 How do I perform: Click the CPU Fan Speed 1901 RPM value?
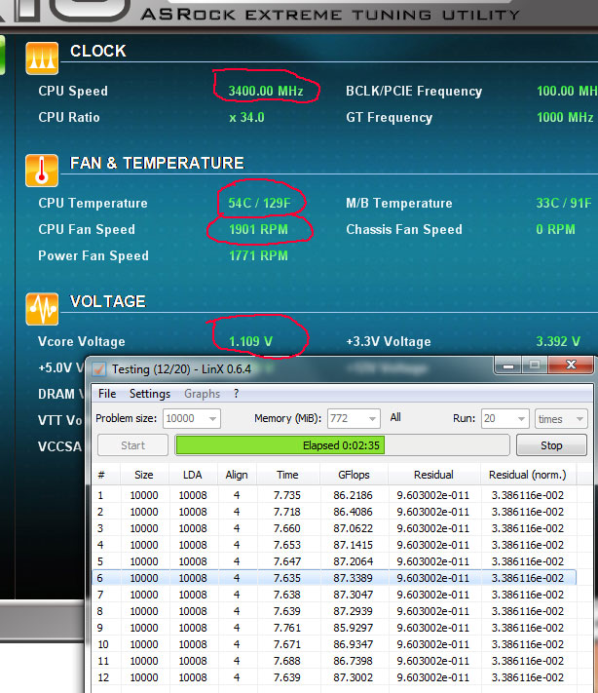258,229
